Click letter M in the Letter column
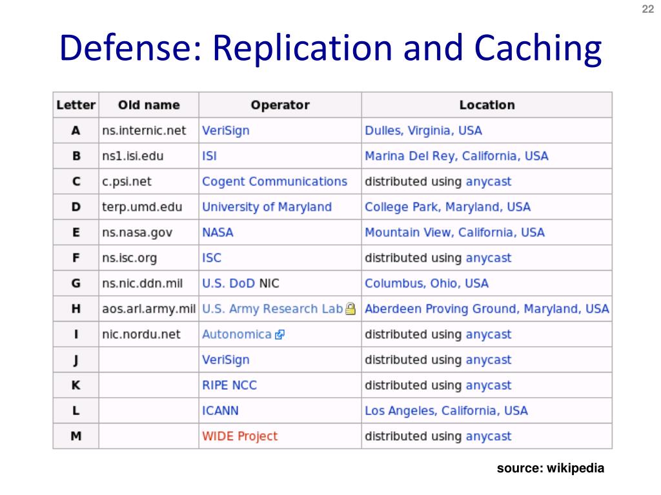The image size is (661, 495). pos(76,436)
